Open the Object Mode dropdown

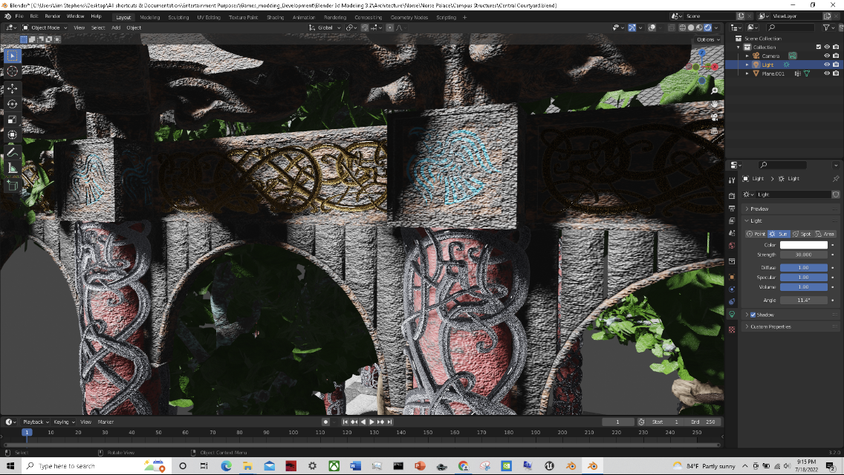coord(45,27)
